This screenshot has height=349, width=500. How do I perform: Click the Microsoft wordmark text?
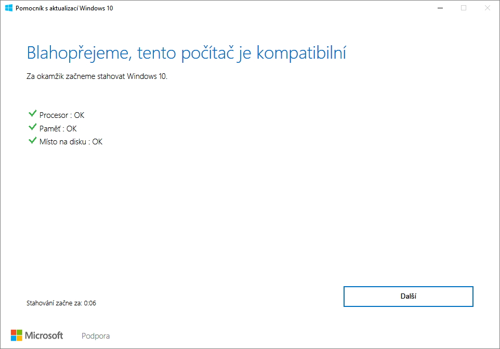click(x=44, y=335)
